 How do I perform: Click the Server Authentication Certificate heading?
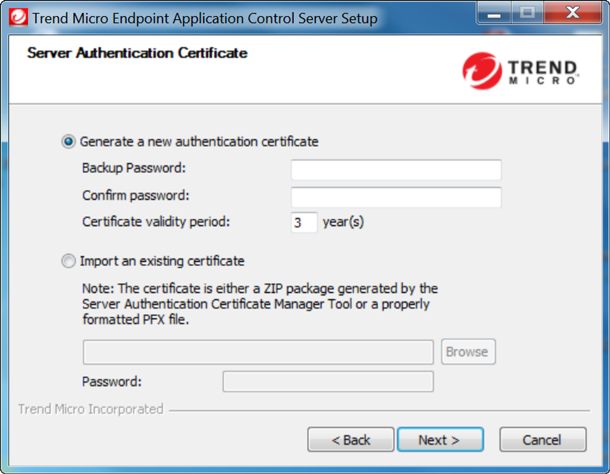pos(137,53)
